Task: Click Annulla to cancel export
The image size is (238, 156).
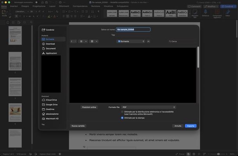Action: [178, 126]
